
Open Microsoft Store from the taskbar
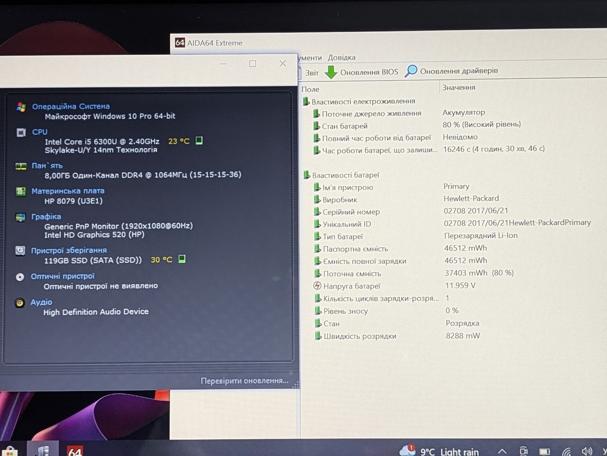(10, 450)
